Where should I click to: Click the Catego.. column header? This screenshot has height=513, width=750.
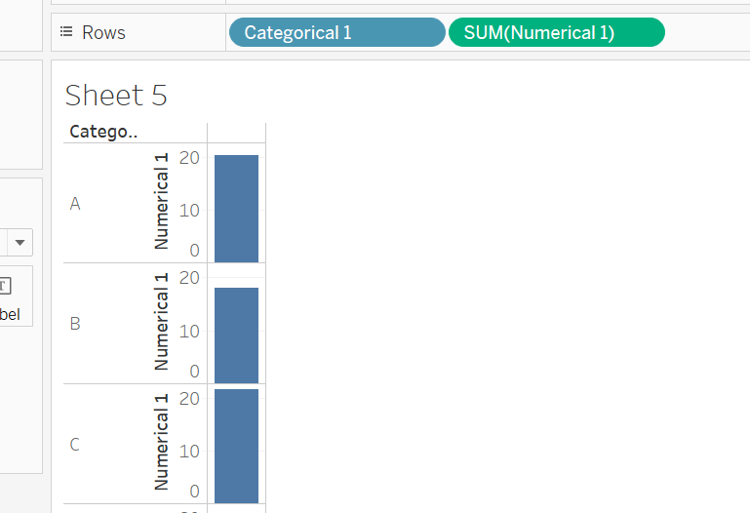coord(102,132)
